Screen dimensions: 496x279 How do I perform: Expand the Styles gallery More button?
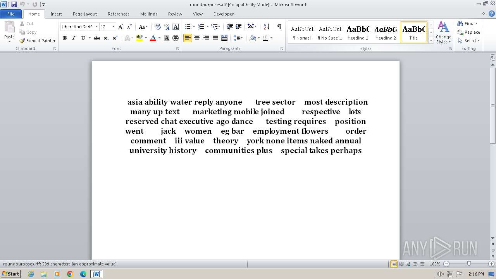(431, 40)
